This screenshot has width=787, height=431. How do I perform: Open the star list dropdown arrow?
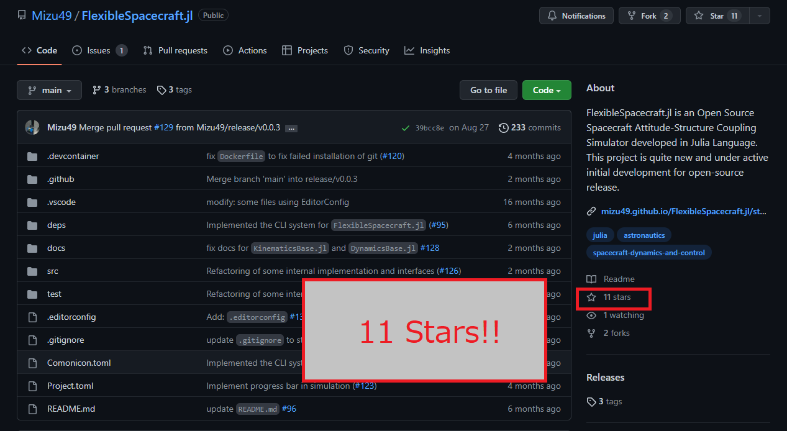point(760,16)
